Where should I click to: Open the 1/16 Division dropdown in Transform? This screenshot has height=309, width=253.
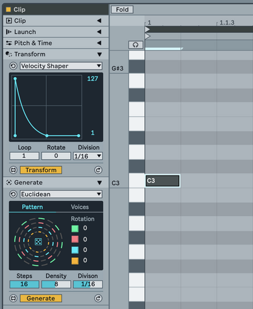[x=88, y=156]
